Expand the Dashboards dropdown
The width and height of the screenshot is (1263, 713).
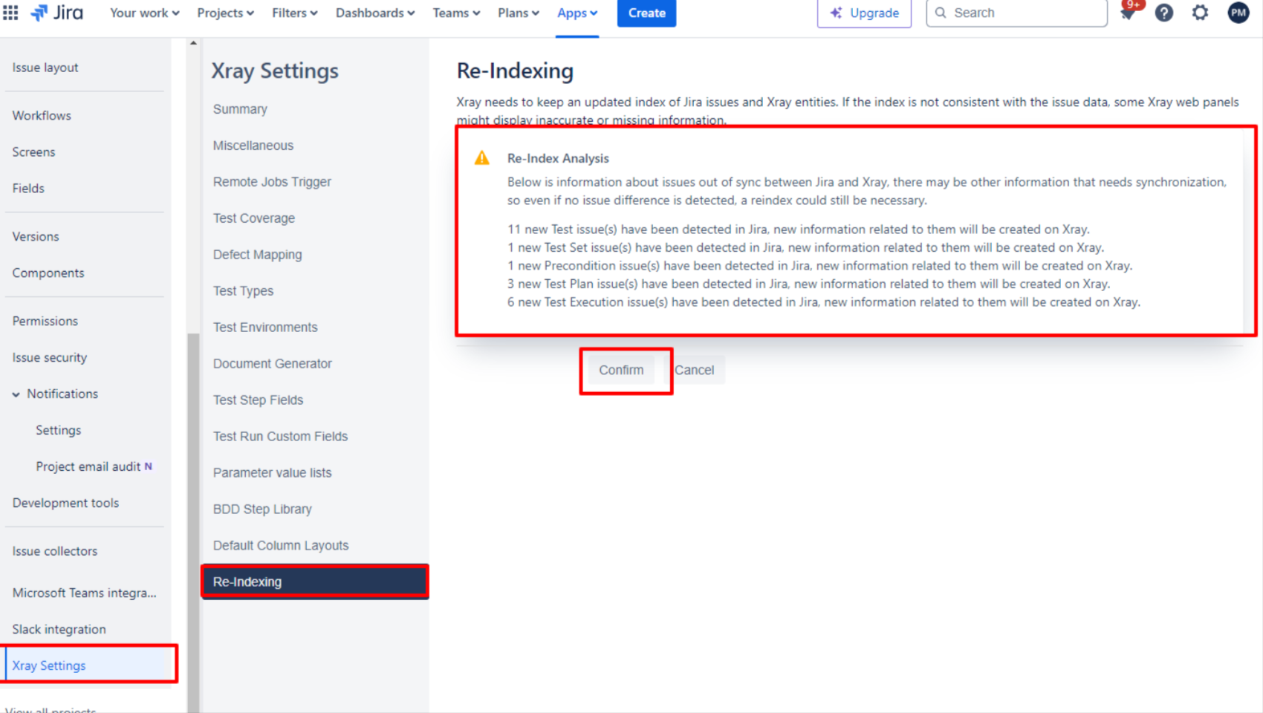375,13
